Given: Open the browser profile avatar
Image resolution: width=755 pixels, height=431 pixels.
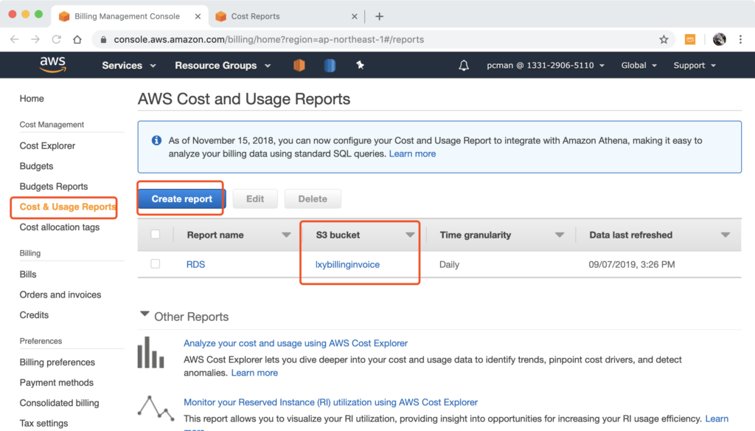Looking at the screenshot, I should point(720,40).
